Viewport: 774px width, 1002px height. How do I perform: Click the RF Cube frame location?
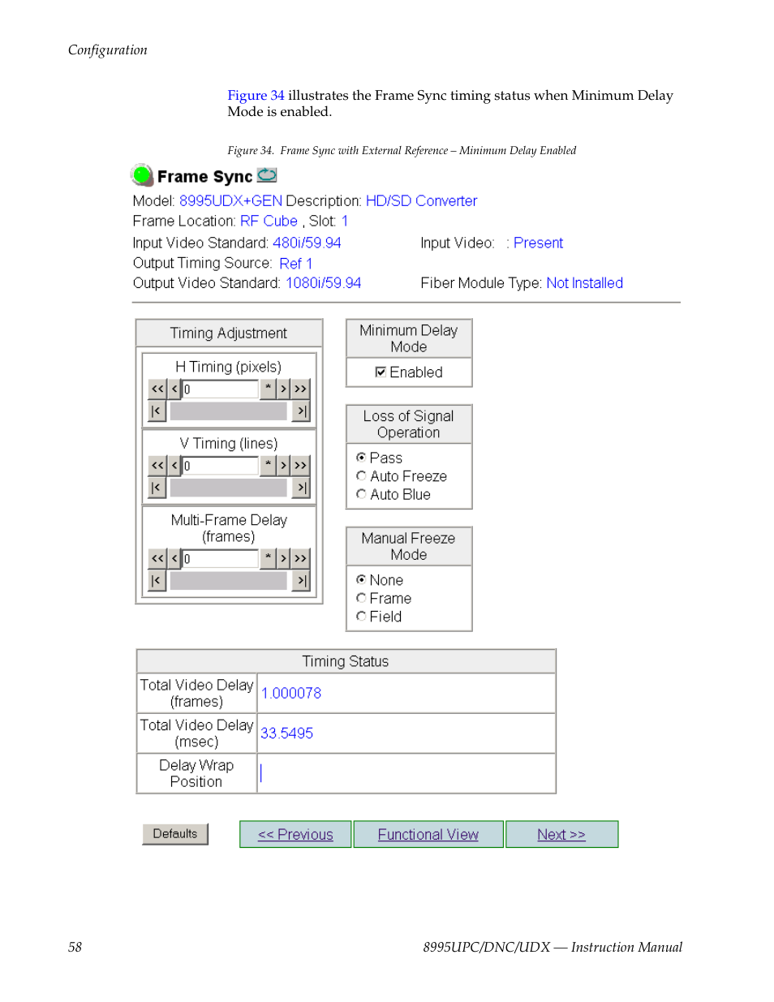[269, 221]
